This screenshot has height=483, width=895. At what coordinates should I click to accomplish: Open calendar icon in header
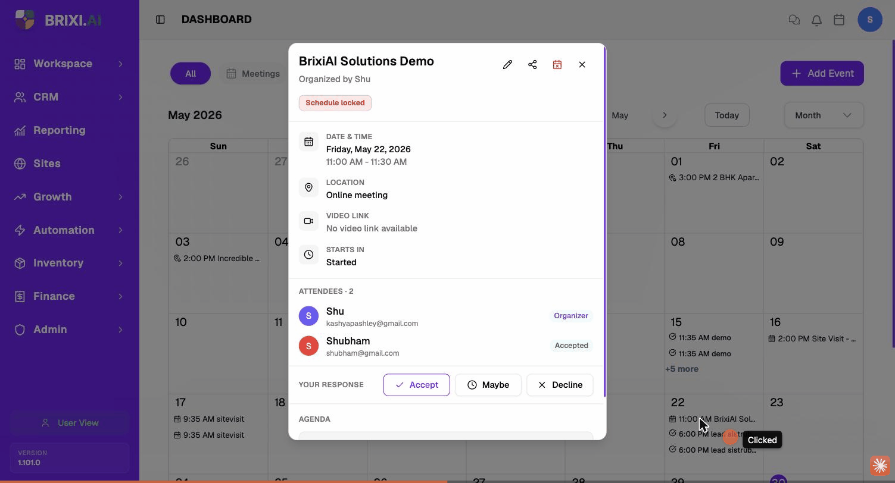[839, 20]
